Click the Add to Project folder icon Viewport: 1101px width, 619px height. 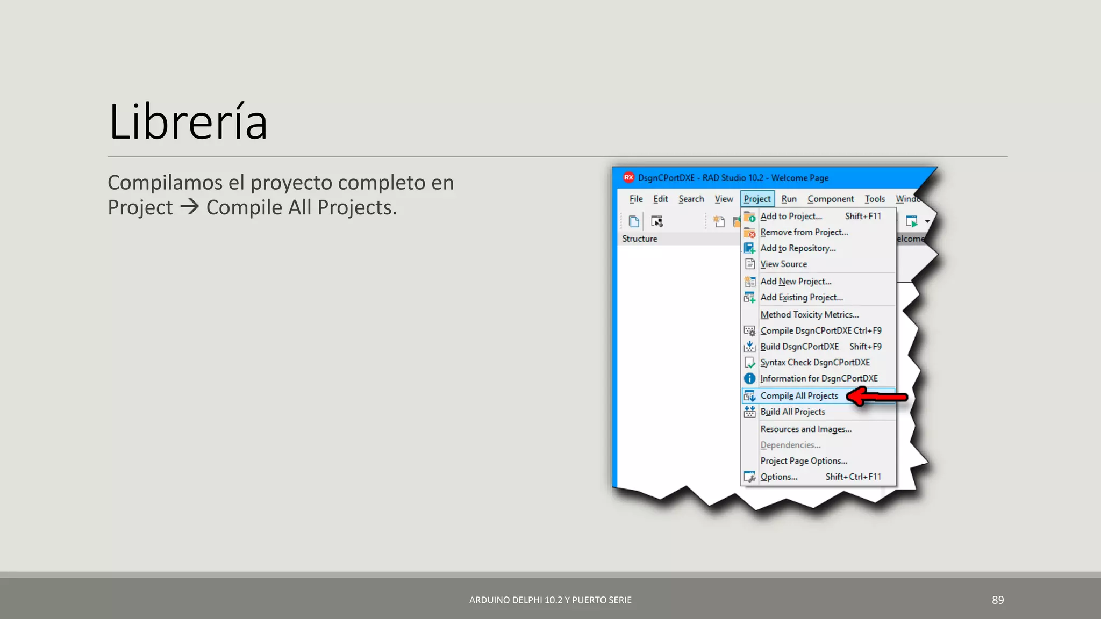[x=749, y=217]
